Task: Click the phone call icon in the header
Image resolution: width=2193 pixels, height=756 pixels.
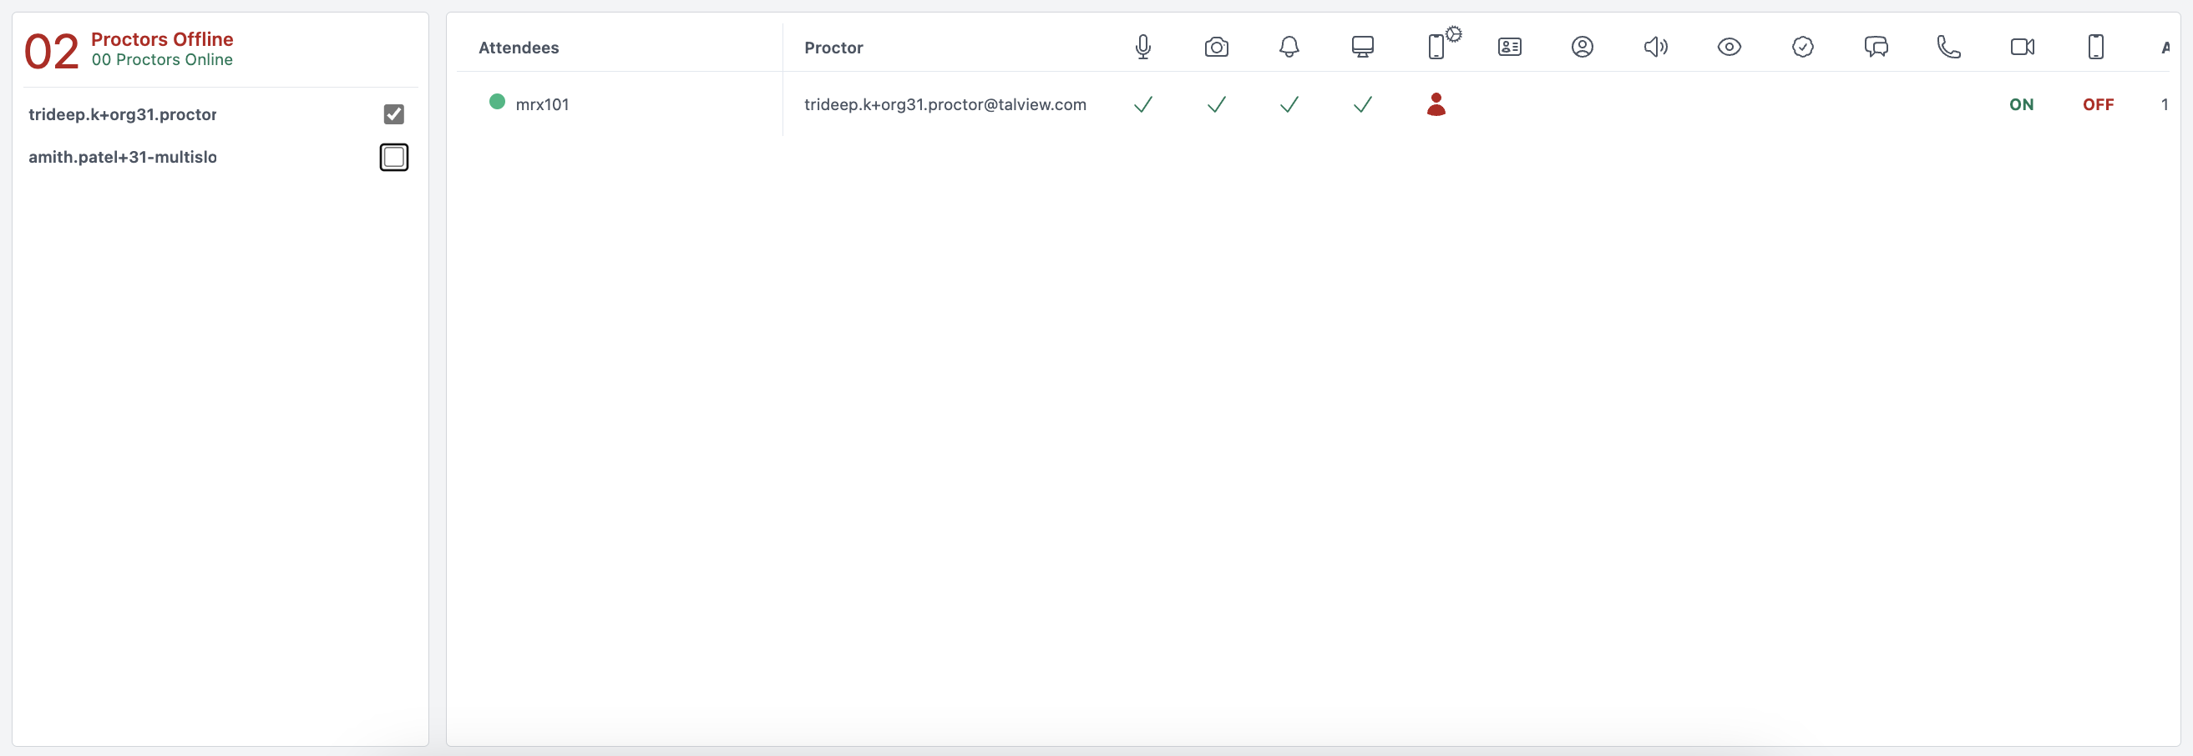Action: [1949, 47]
